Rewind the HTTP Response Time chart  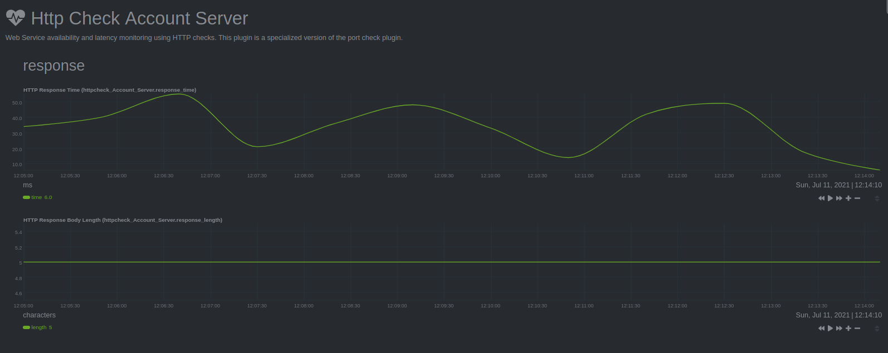click(821, 198)
